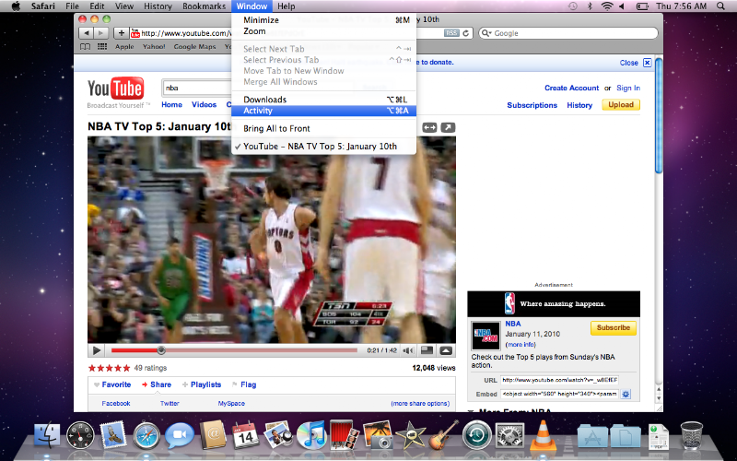Mute the video with the speaker icon
The height and width of the screenshot is (461, 737).
tap(408, 350)
